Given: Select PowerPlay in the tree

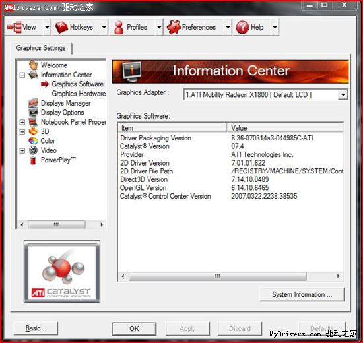Looking at the screenshot, I should tap(58, 160).
